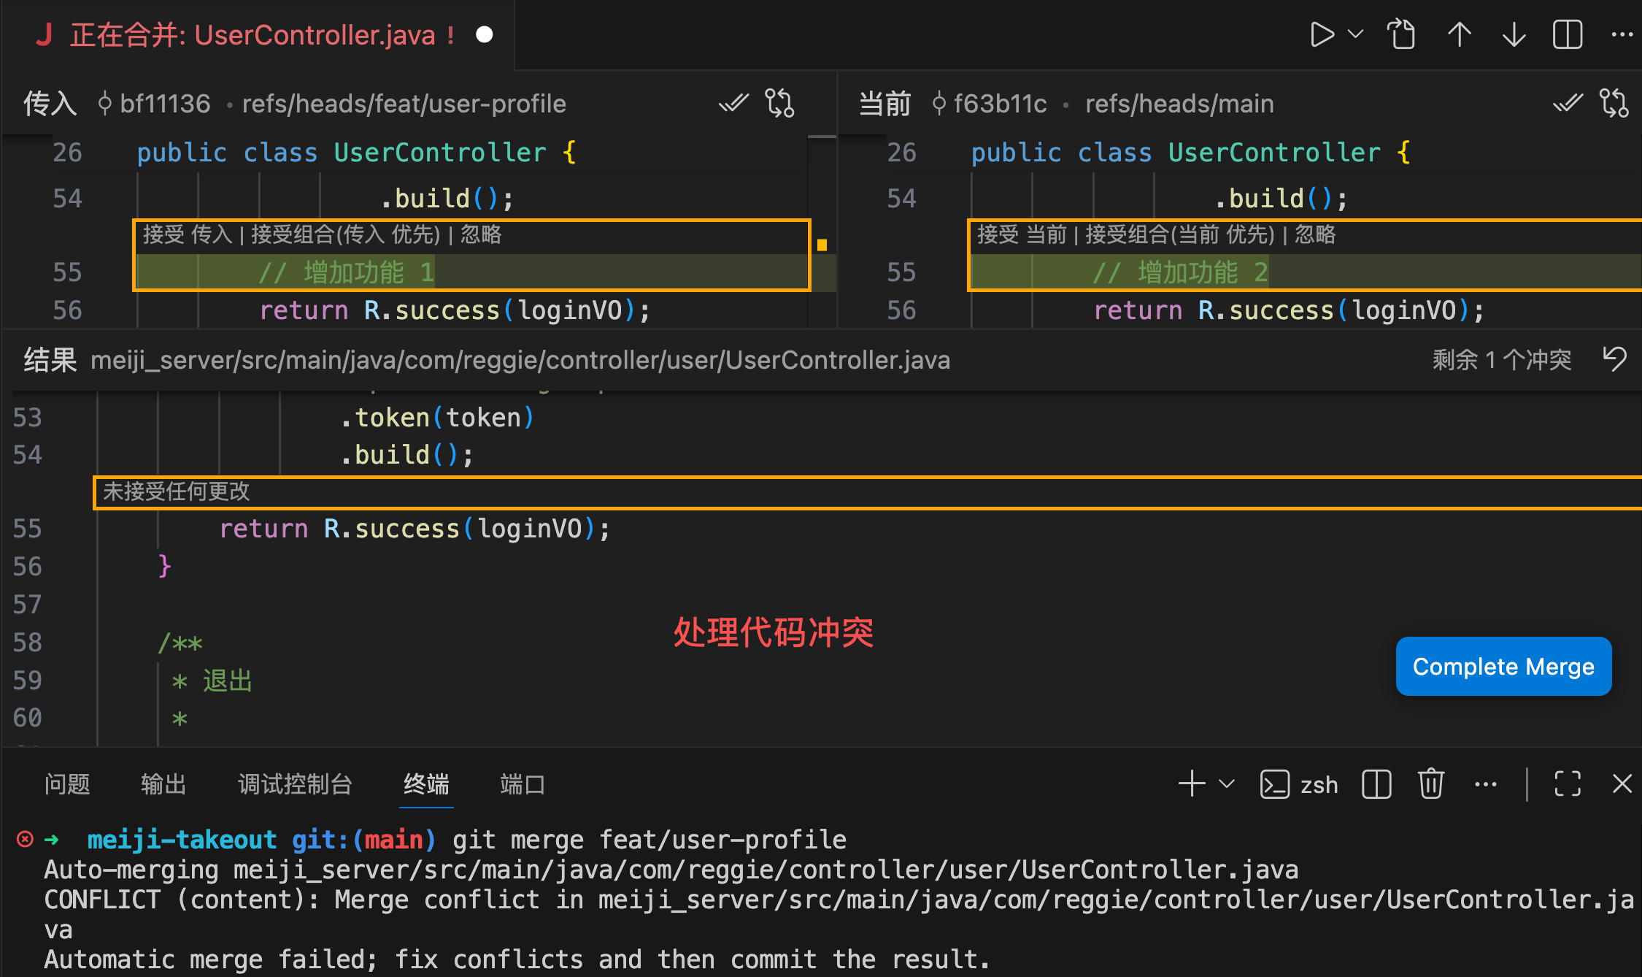Go to next conflict with down arrow
This screenshot has height=977, width=1642.
click(1514, 34)
